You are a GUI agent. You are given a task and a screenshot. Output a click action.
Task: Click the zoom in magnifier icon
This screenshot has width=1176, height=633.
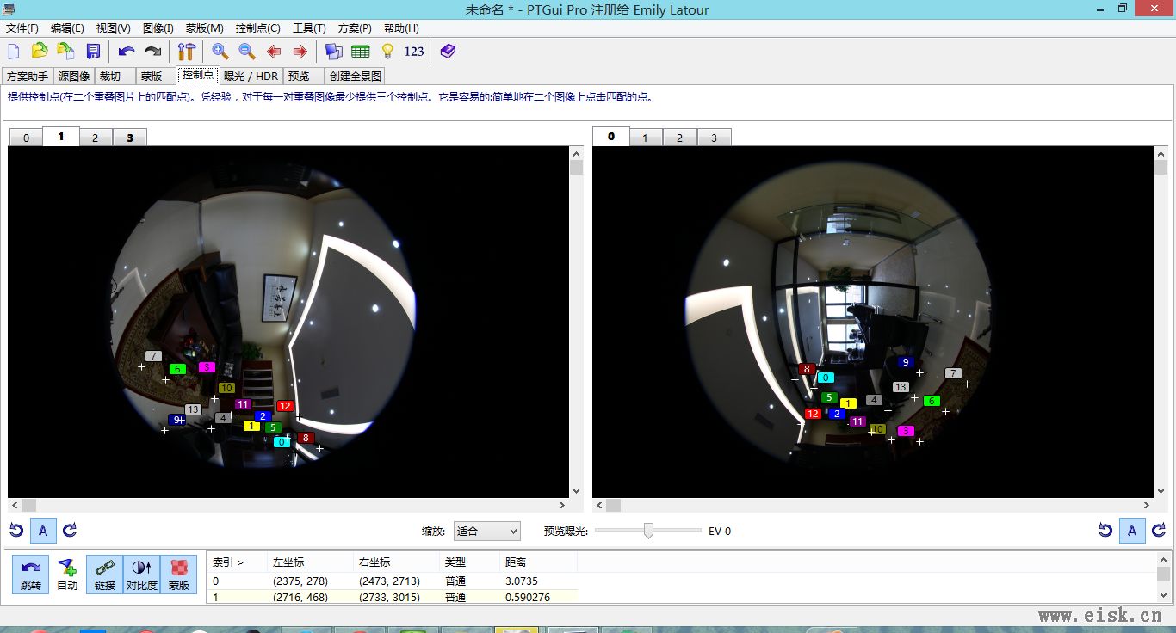pos(220,52)
